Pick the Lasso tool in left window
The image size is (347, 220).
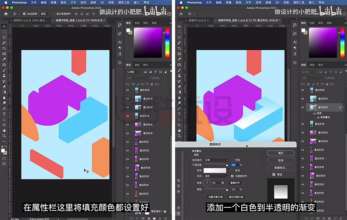pyautogui.click(x=4, y=37)
